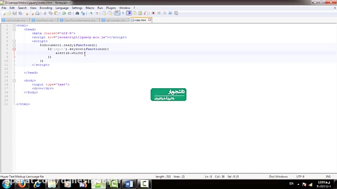Screen dimensions: 337x189
Task: Collapse the <html> fold marker on line 1
Action: click(x=14, y=25)
